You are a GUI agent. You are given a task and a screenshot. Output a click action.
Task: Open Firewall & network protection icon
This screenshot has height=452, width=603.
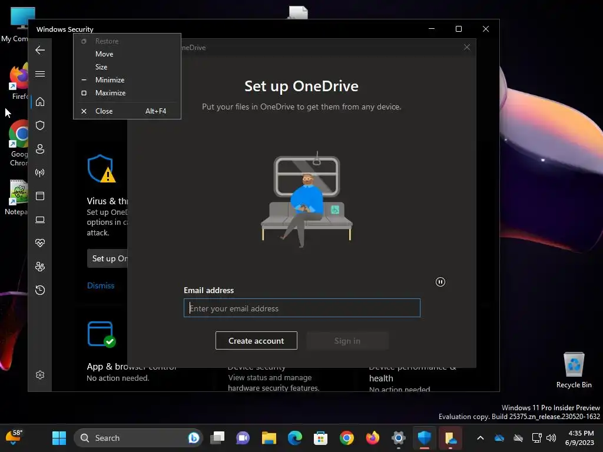[40, 172]
